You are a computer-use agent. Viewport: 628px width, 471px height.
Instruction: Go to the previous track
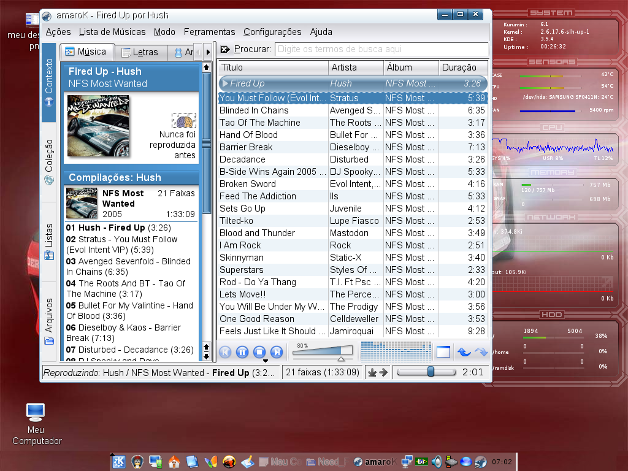(x=225, y=352)
